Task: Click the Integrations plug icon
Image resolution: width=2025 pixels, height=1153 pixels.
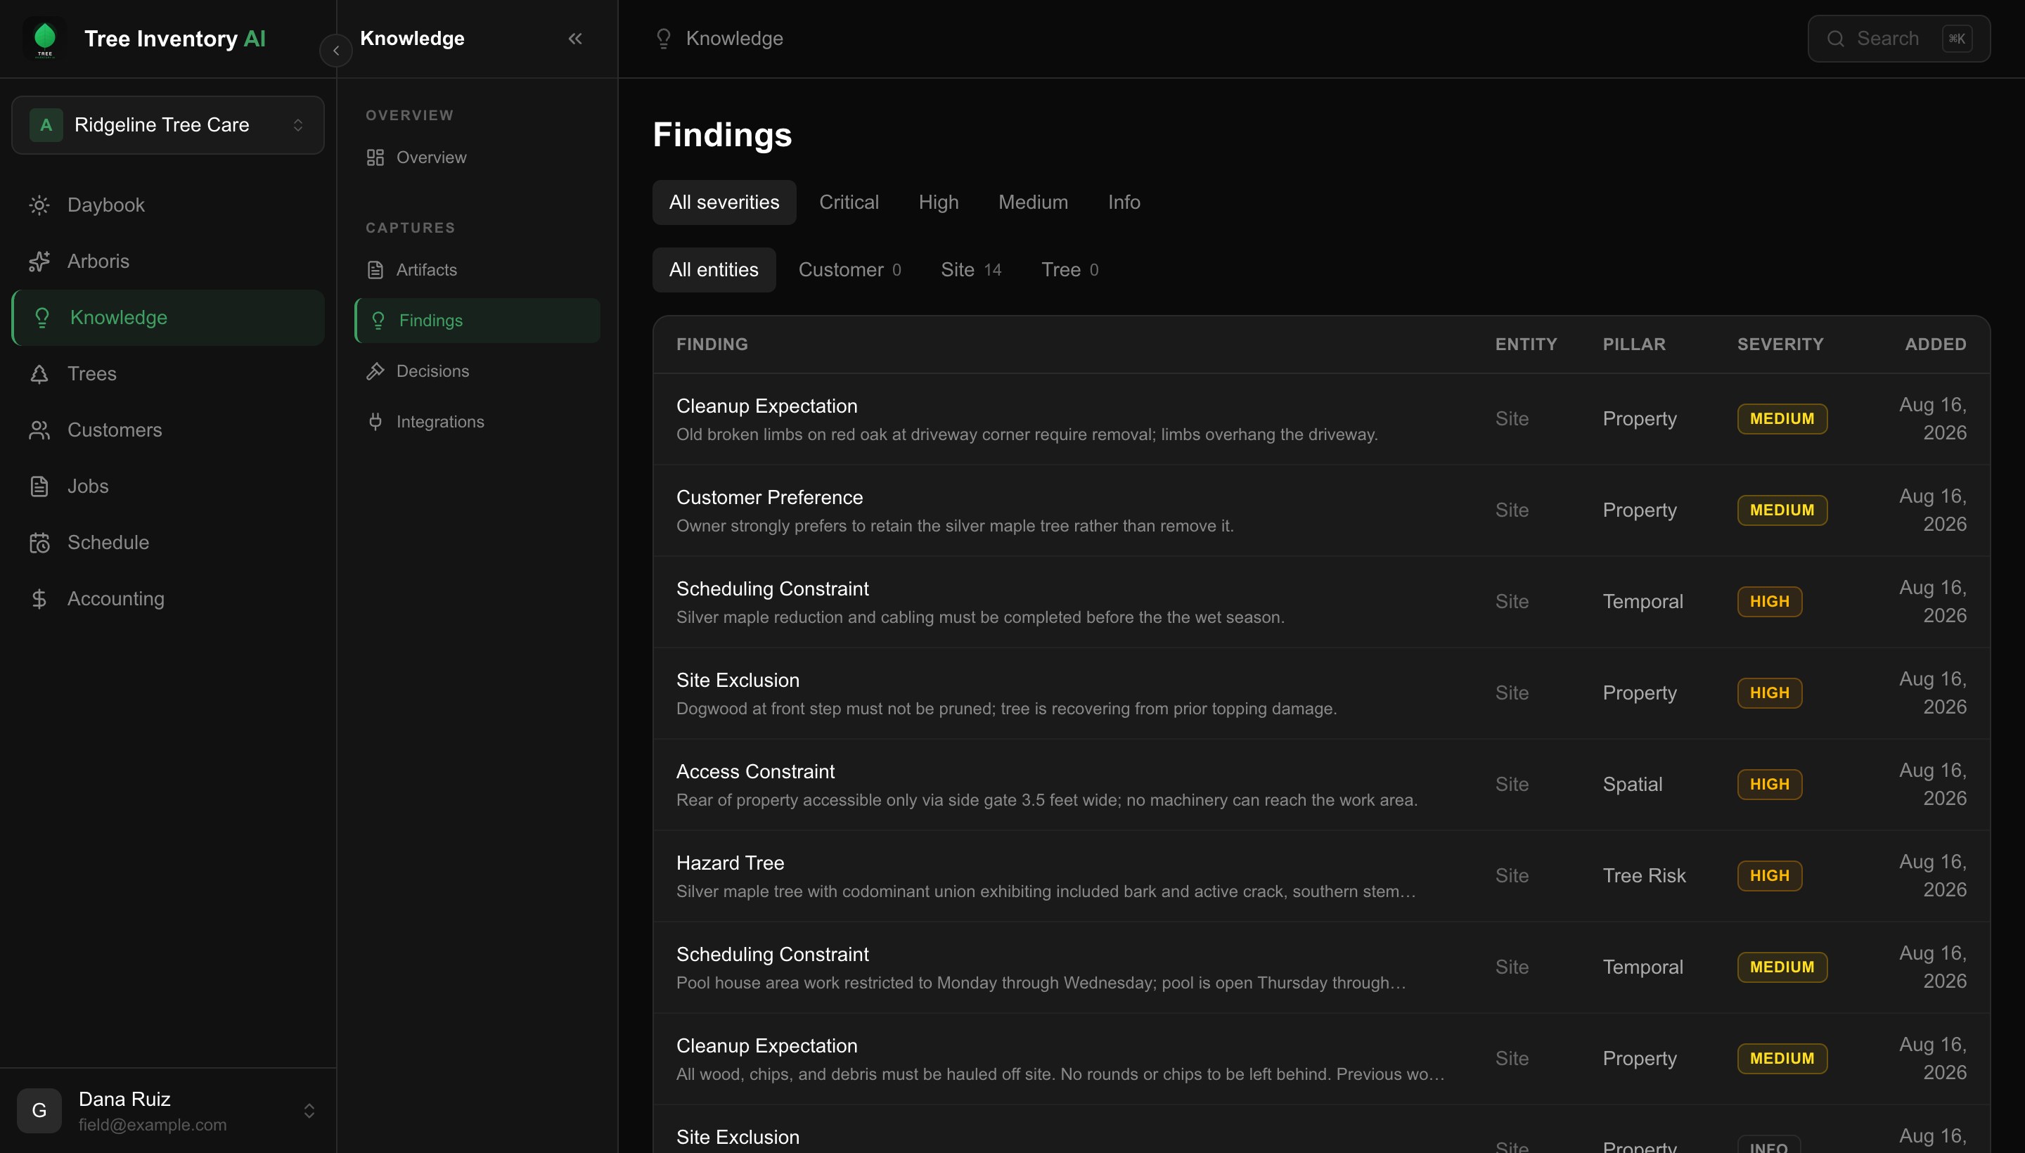Action: tap(375, 422)
